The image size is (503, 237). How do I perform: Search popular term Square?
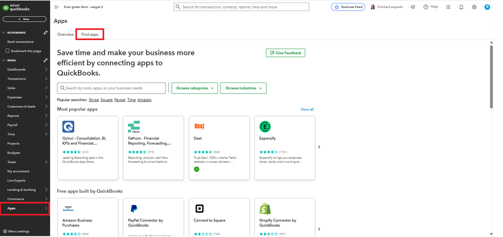click(107, 100)
